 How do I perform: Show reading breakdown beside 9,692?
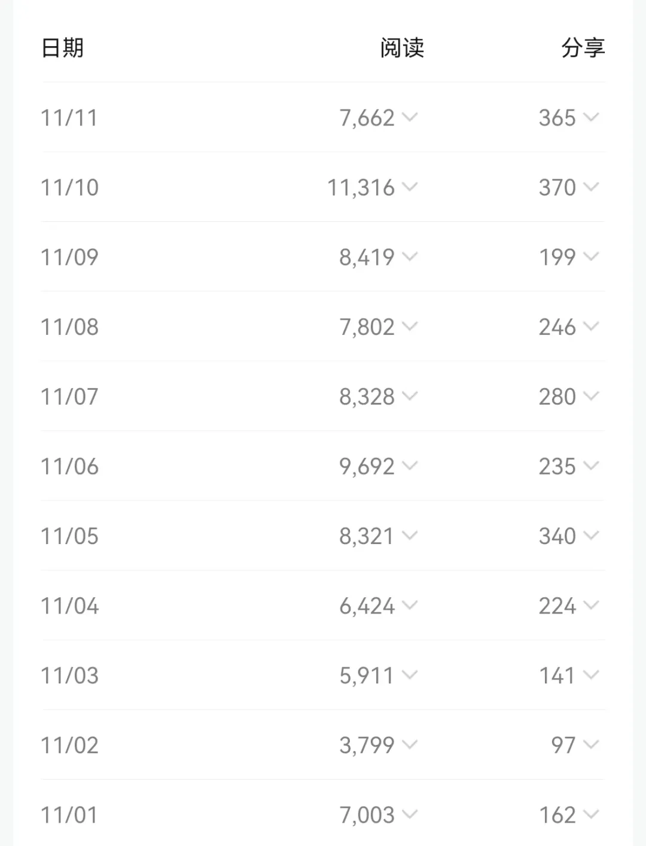coord(410,466)
